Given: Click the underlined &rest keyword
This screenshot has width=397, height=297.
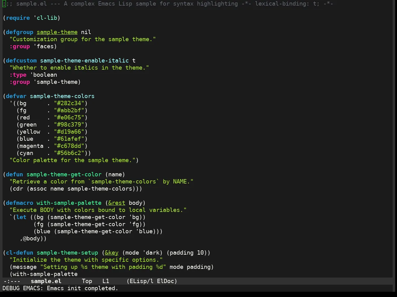Looking at the screenshot, I should tap(117, 203).
